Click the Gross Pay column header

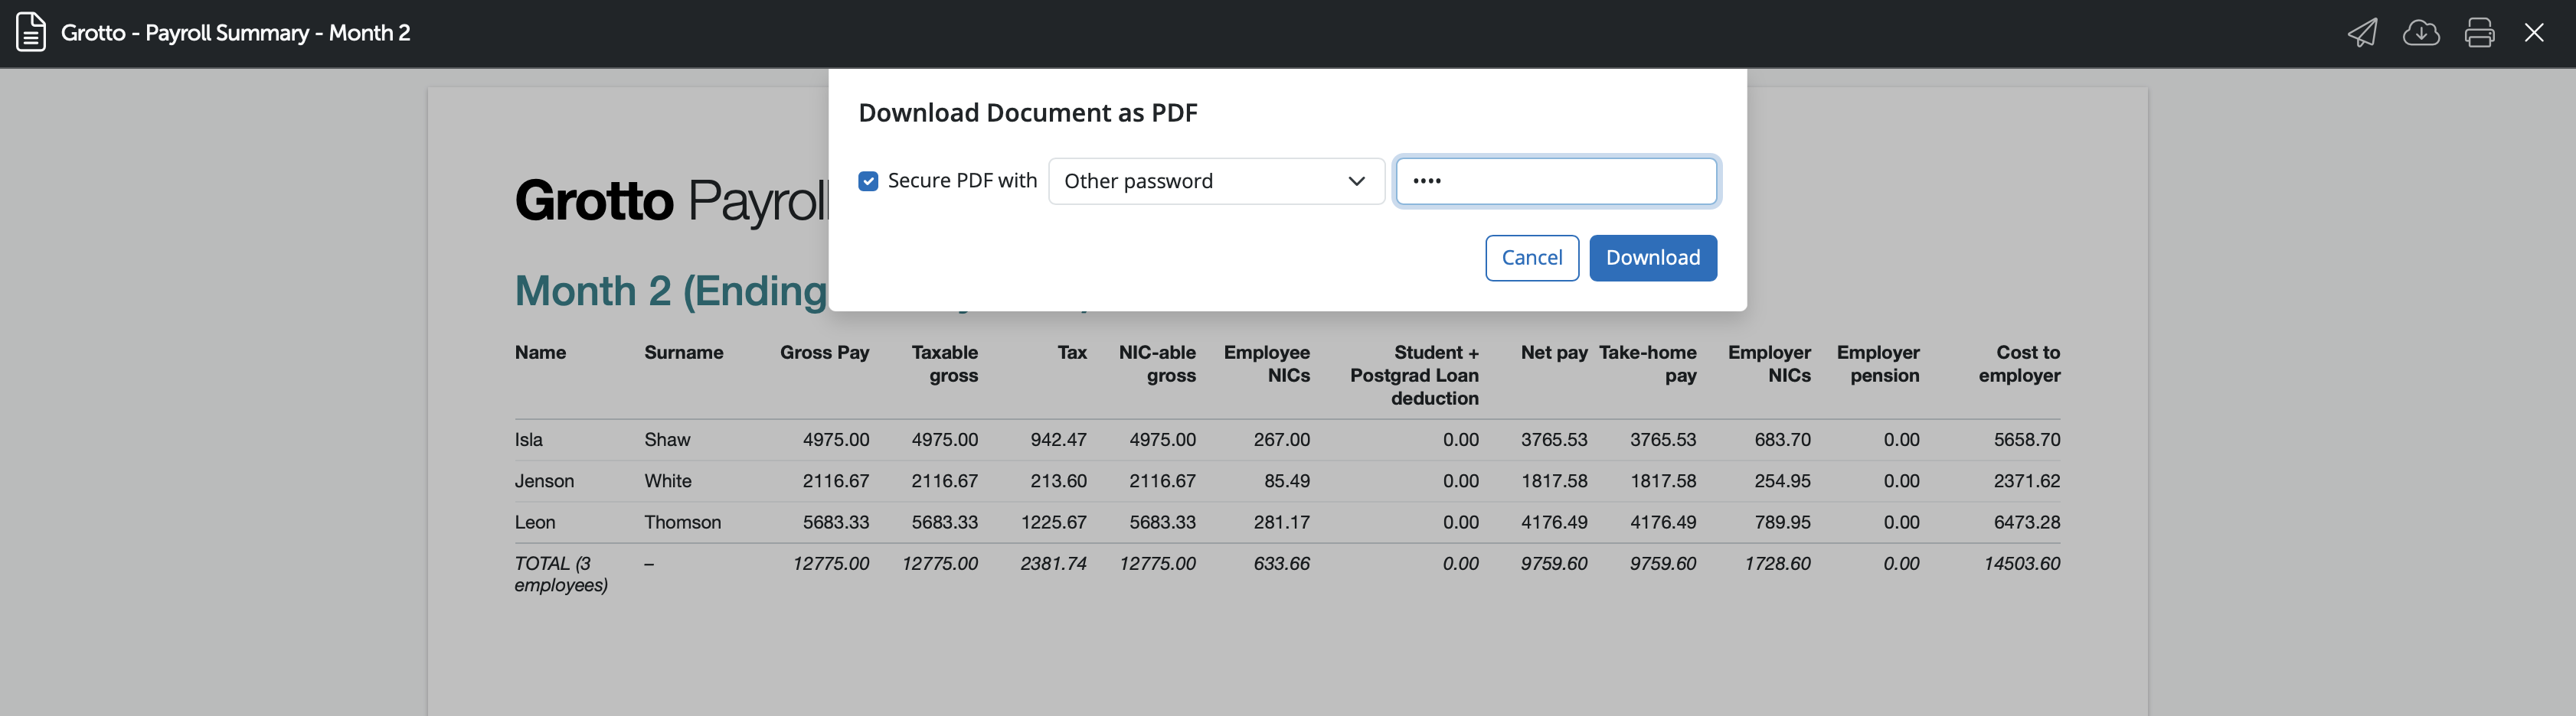click(824, 353)
